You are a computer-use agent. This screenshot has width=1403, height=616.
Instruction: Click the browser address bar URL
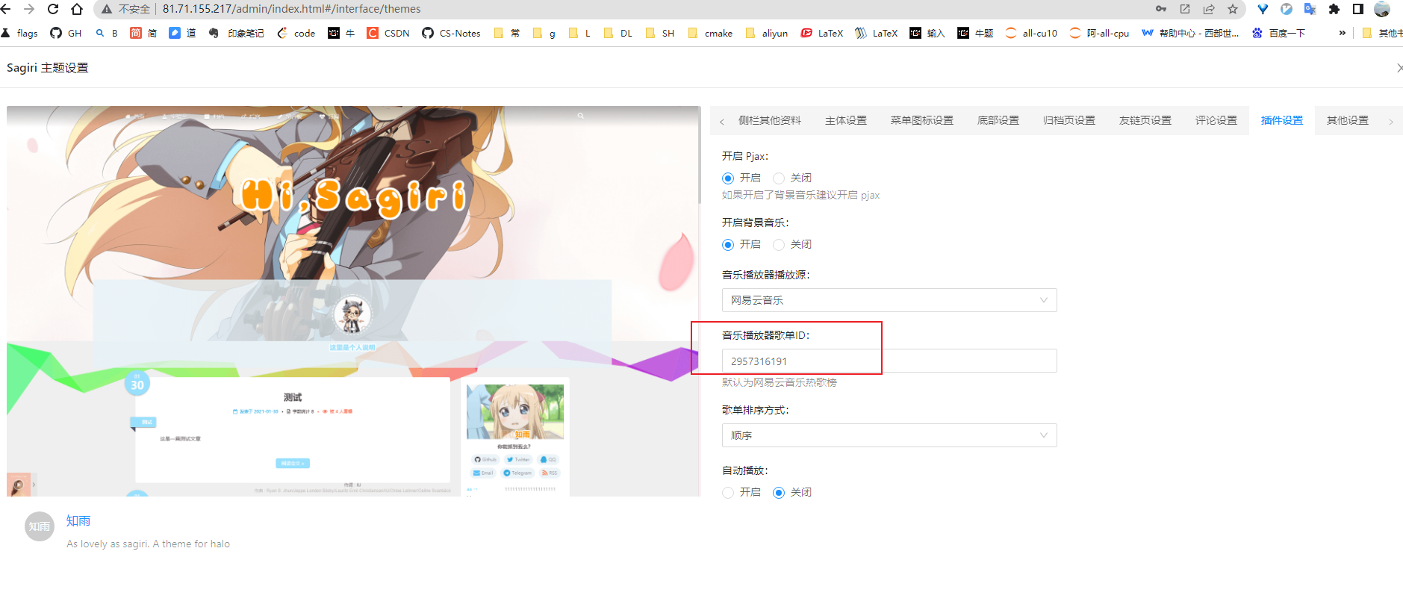292,9
